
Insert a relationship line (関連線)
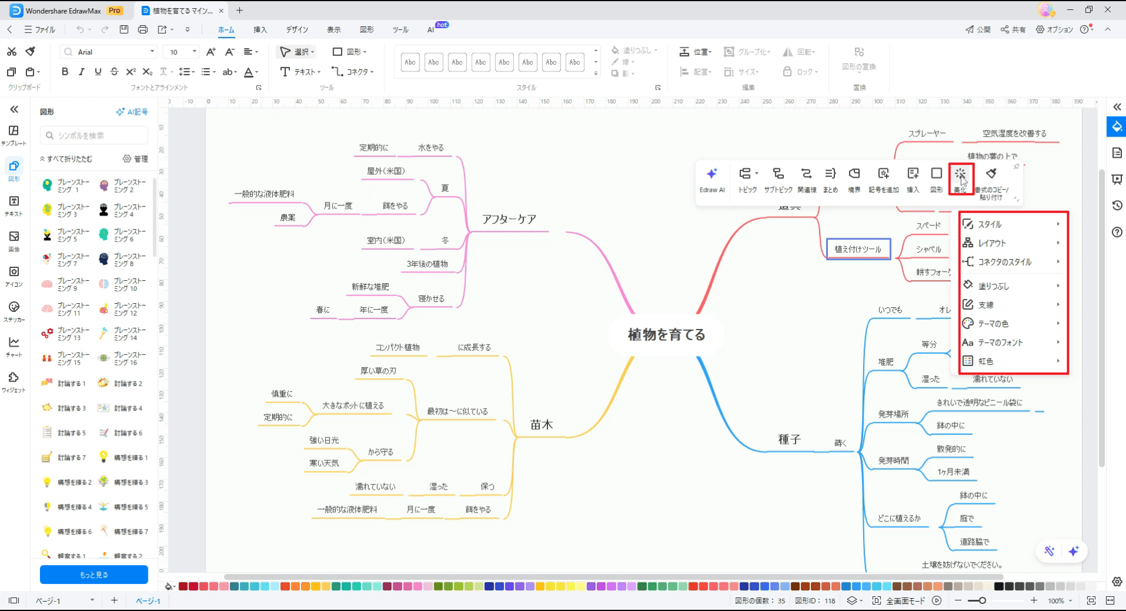pos(807,180)
